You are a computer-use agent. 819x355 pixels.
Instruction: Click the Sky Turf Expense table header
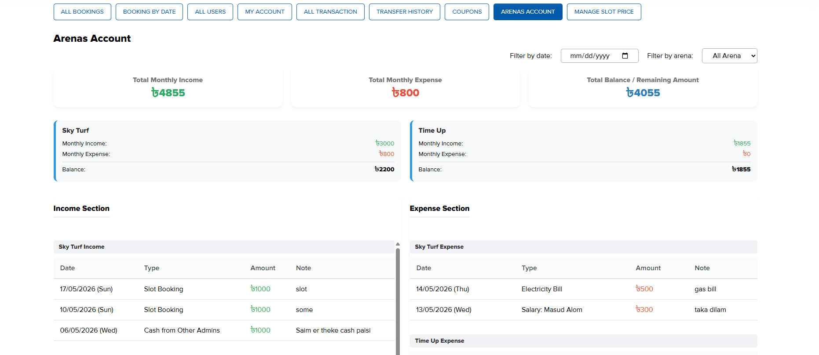[583, 247]
